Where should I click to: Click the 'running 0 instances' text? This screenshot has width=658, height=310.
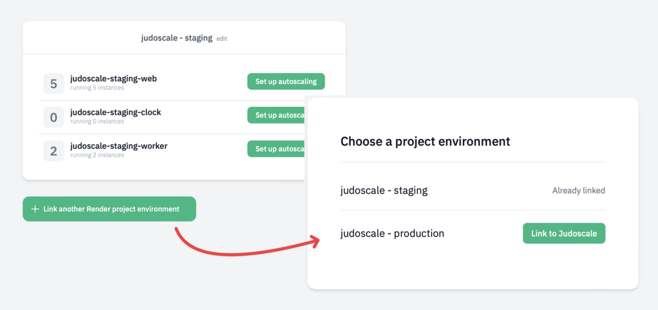click(97, 121)
